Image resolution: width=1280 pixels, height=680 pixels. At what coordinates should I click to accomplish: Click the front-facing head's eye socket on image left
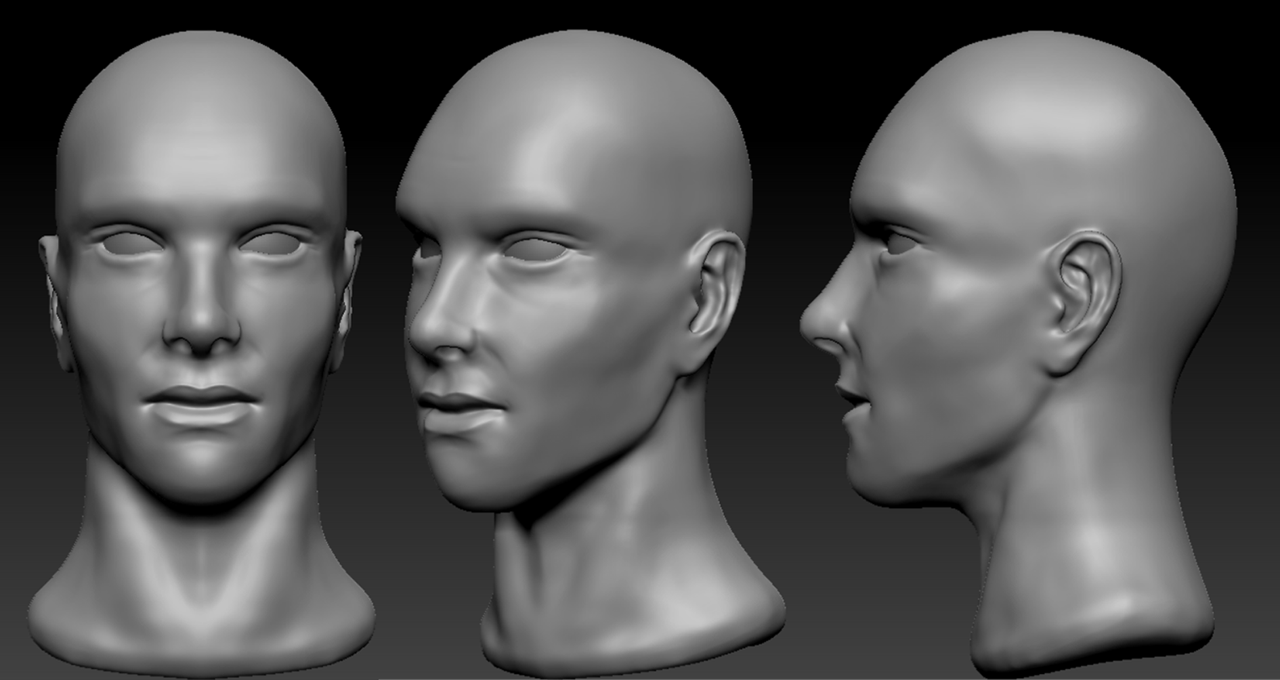[x=127, y=244]
